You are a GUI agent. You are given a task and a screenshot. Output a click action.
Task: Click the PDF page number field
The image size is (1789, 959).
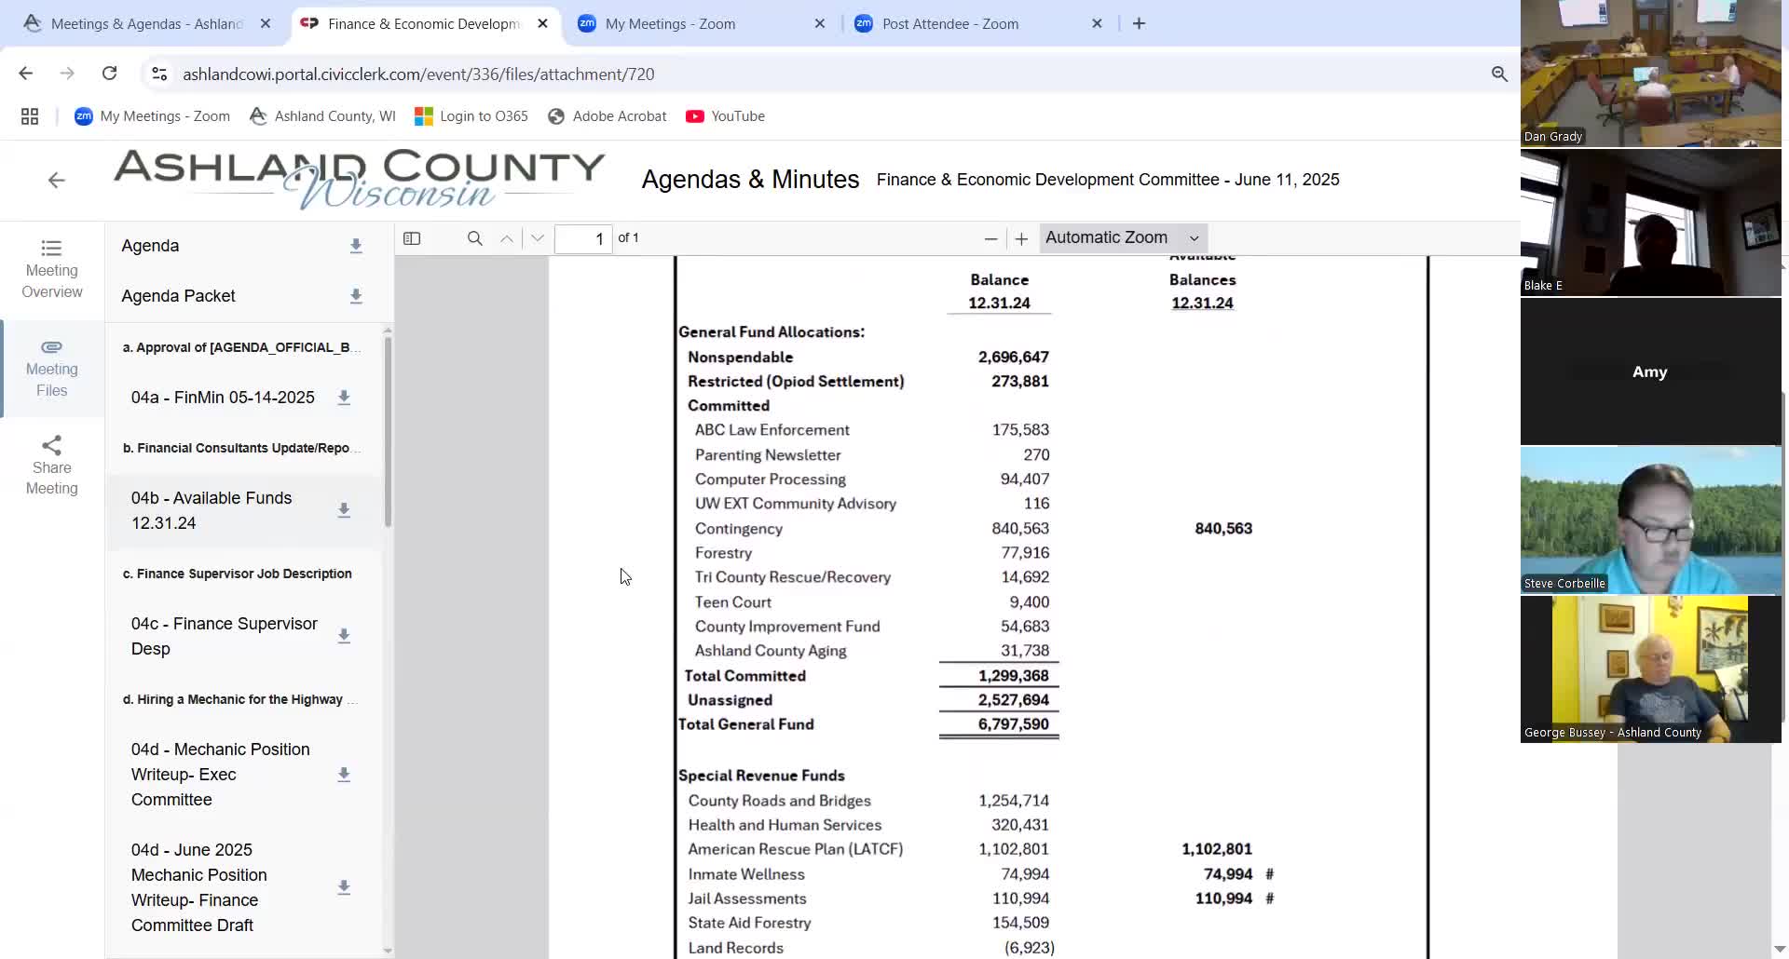click(583, 239)
